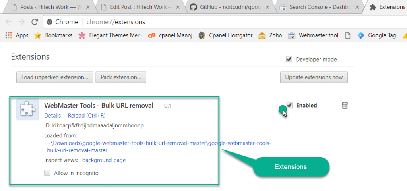
Task: Click Load unpacked extension button
Action: coord(55,77)
